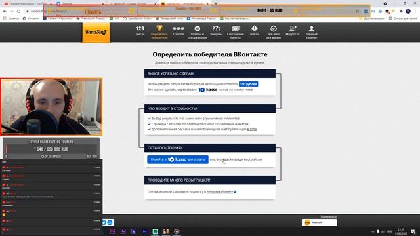Select the trophy Определить победителя item
Viewport: 420px width, 236px height.
click(159, 32)
